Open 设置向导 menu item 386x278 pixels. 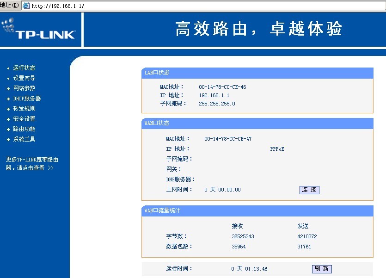click(x=24, y=78)
